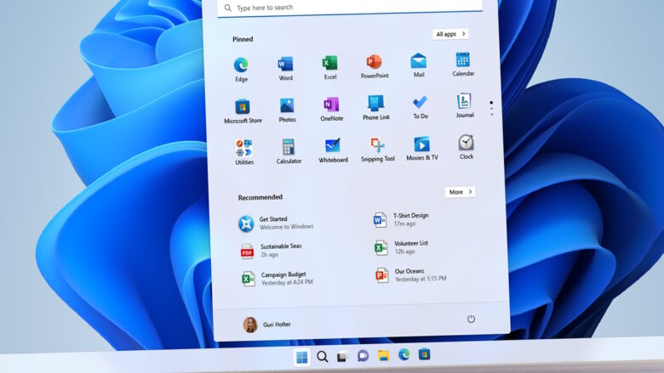
Task: Open Task View on the taskbar
Action: click(342, 357)
